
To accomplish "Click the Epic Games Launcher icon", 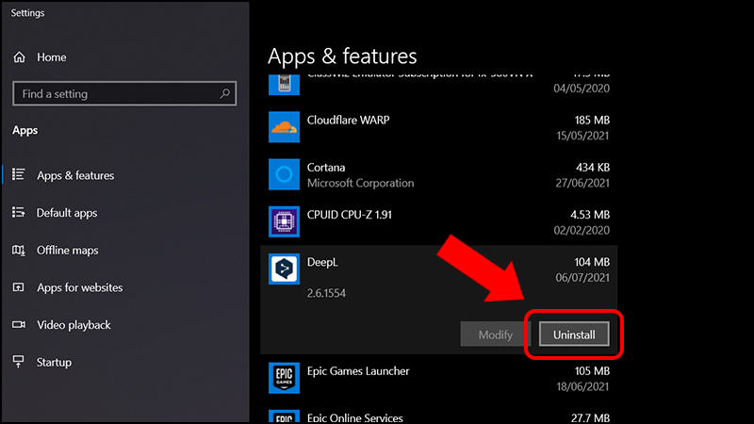I will 284,378.
